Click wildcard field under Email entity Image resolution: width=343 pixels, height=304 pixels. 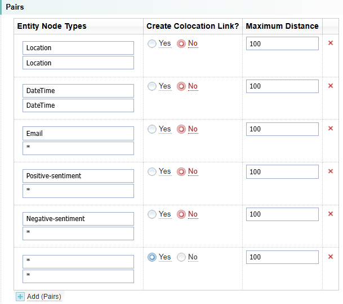78,148
